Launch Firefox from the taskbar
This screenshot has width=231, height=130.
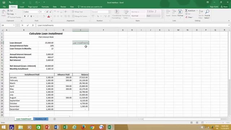point(83,127)
